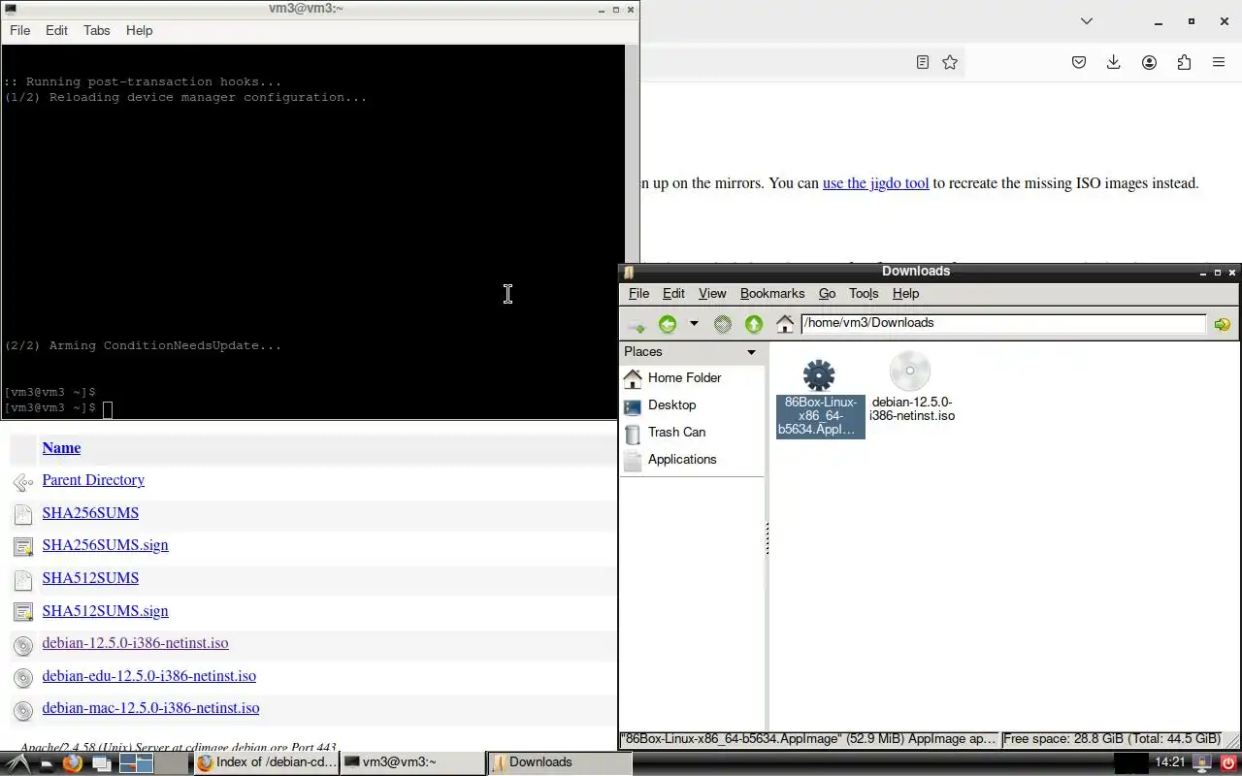Image resolution: width=1242 pixels, height=776 pixels.
Task: Open the Firefox hamburger application menu
Action: point(1219,62)
